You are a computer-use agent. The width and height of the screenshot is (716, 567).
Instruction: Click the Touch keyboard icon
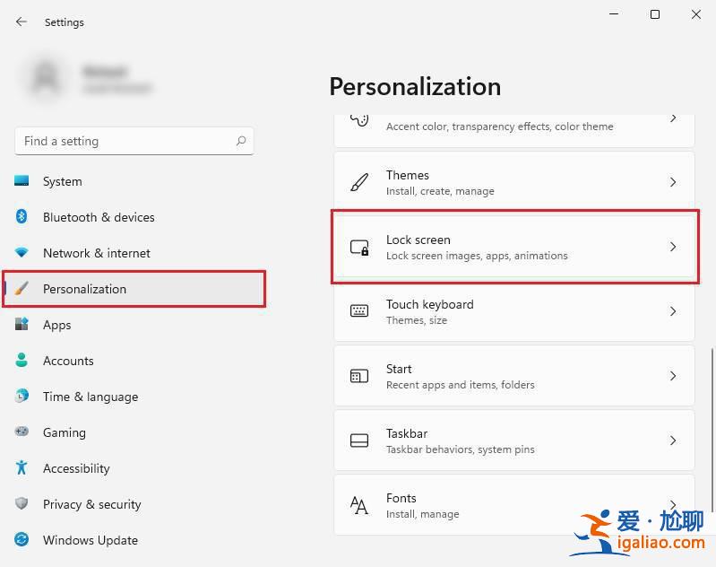[x=359, y=311]
